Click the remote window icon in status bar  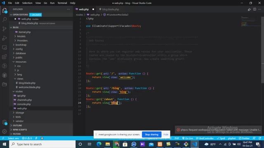click(3, 138)
